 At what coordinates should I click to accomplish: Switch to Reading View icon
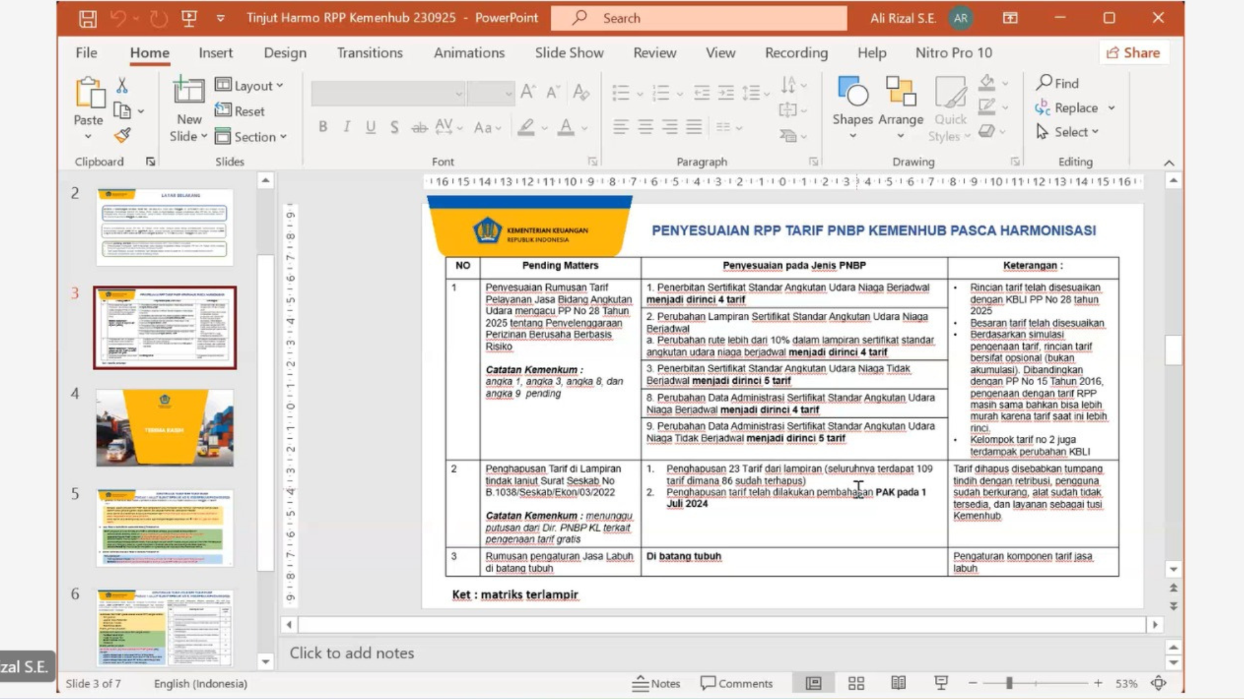point(899,683)
